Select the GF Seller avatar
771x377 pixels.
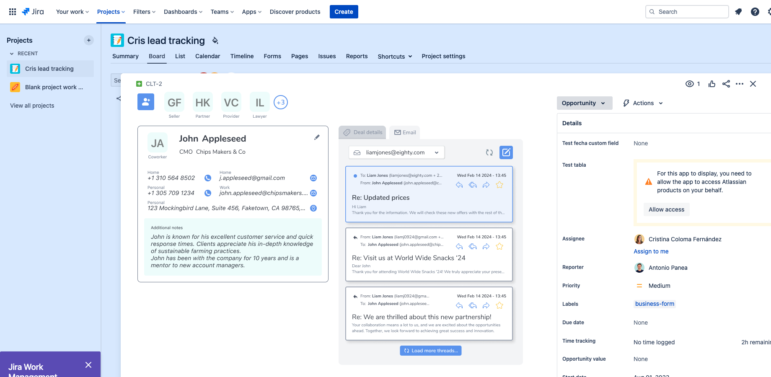[174, 102]
